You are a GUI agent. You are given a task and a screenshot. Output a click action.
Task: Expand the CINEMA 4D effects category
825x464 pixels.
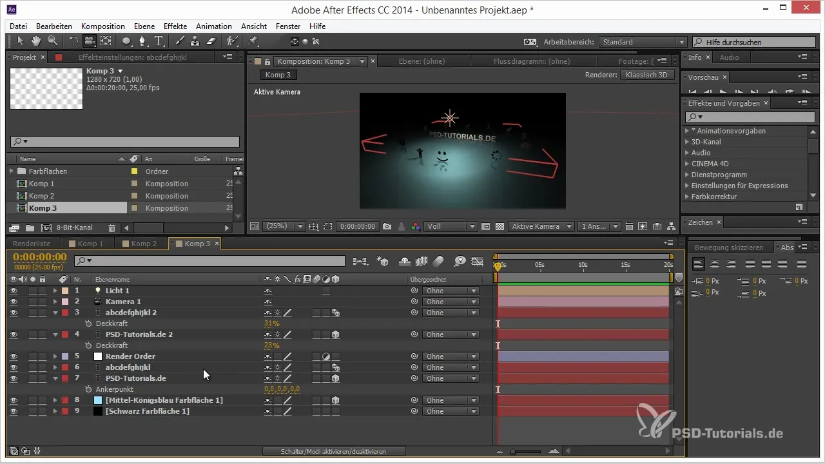point(687,164)
